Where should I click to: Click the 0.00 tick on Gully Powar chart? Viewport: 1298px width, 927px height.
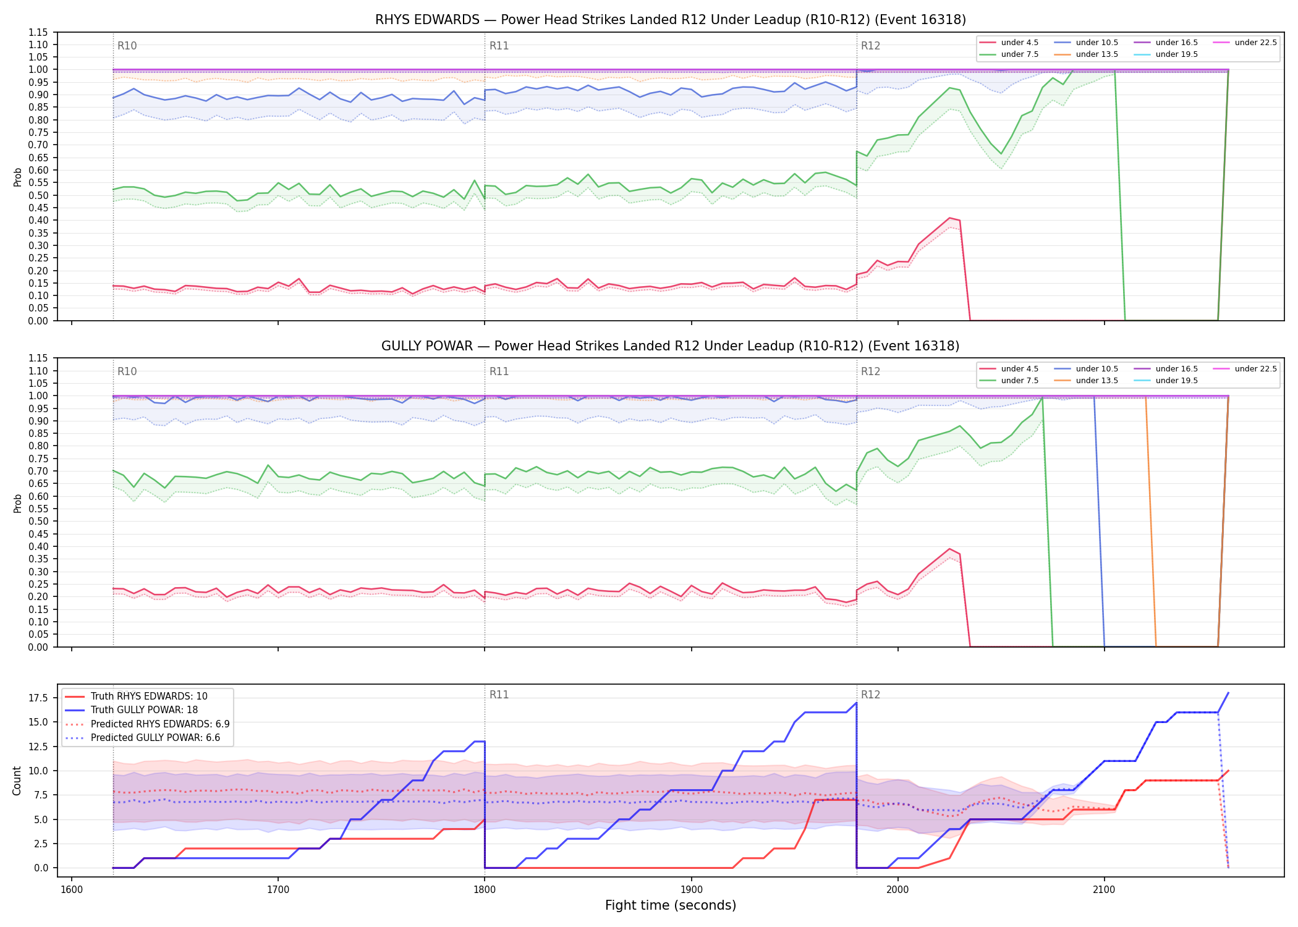click(38, 647)
